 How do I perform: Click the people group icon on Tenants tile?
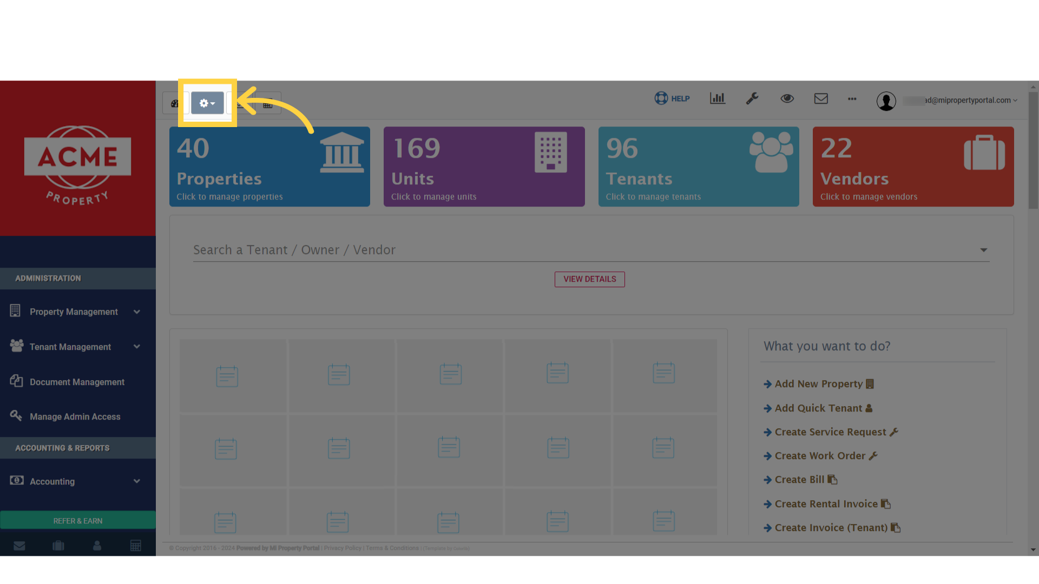[x=771, y=152]
